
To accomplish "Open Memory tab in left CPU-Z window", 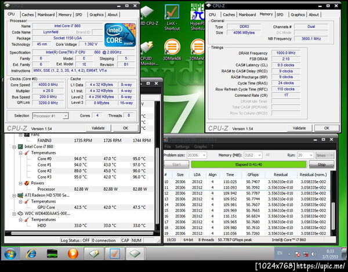I will [65, 14].
